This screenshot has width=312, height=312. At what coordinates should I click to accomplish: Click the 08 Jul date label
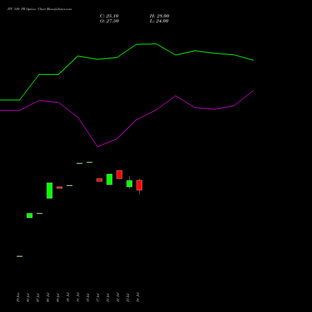48,298
